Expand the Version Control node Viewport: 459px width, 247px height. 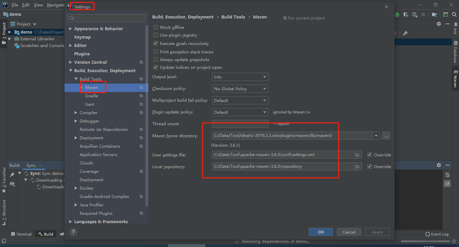(71, 62)
